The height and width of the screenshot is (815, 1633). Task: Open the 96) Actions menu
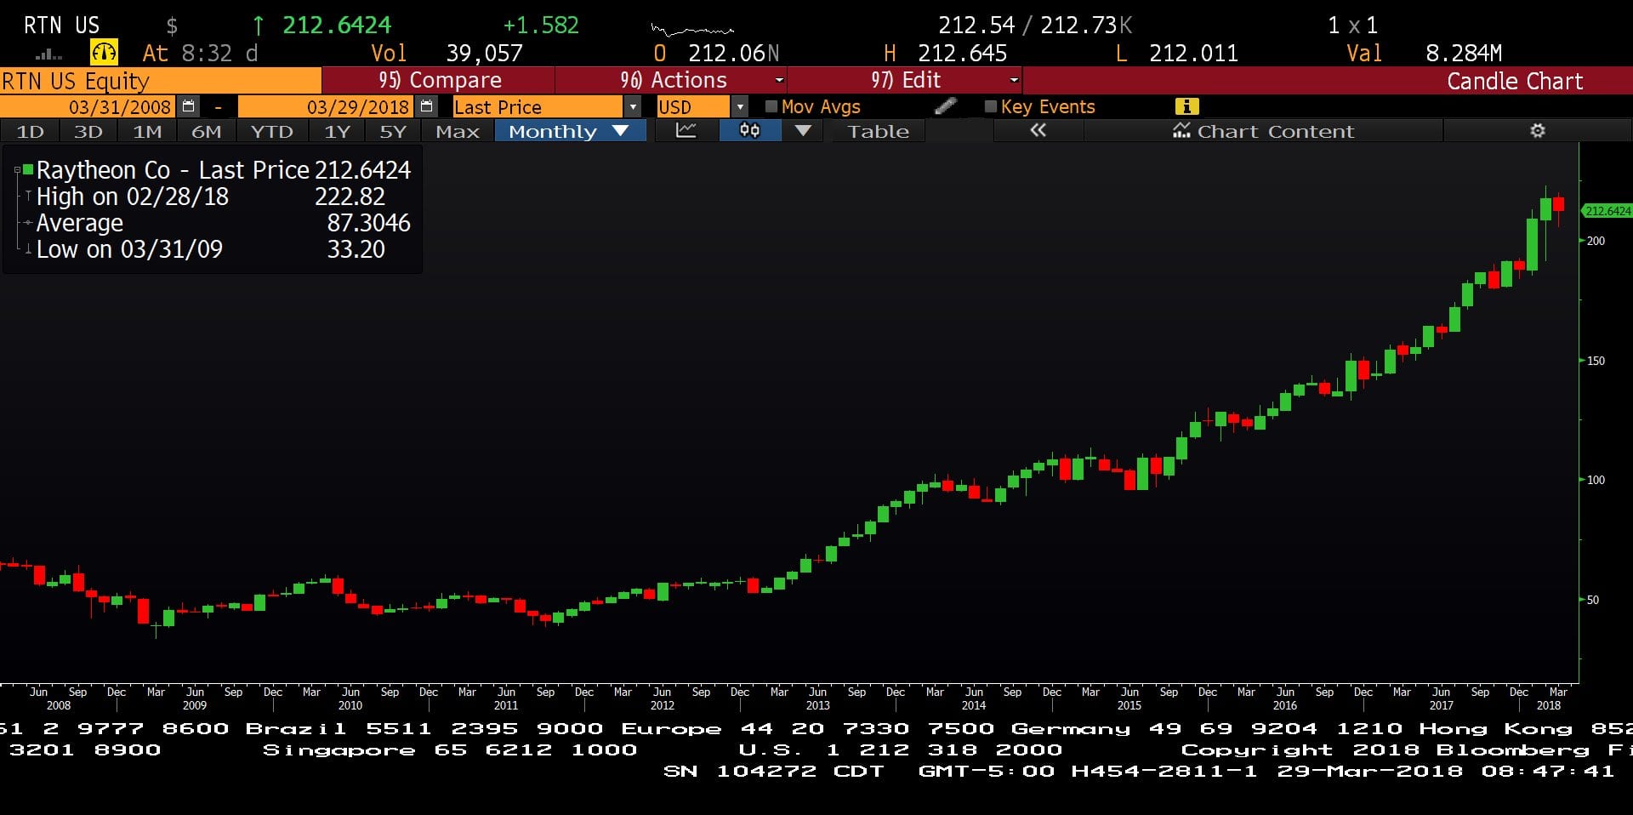671,80
